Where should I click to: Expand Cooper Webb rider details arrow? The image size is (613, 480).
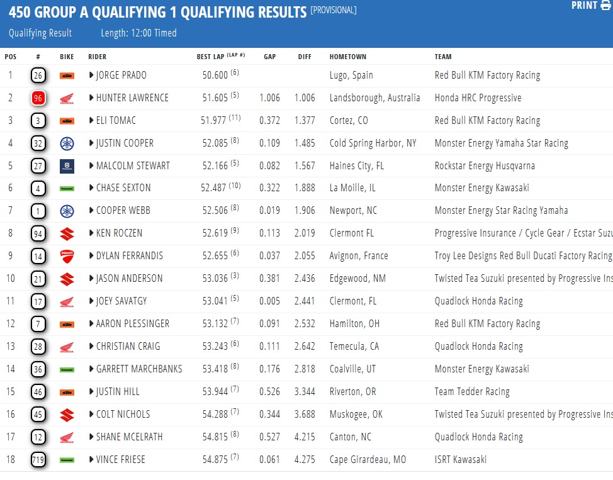coord(91,211)
